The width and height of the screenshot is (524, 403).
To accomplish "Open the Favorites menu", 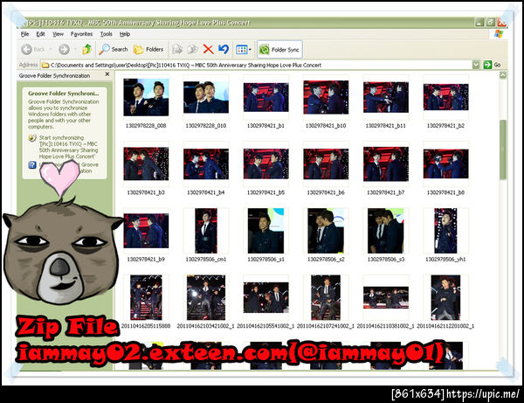I will 81,34.
